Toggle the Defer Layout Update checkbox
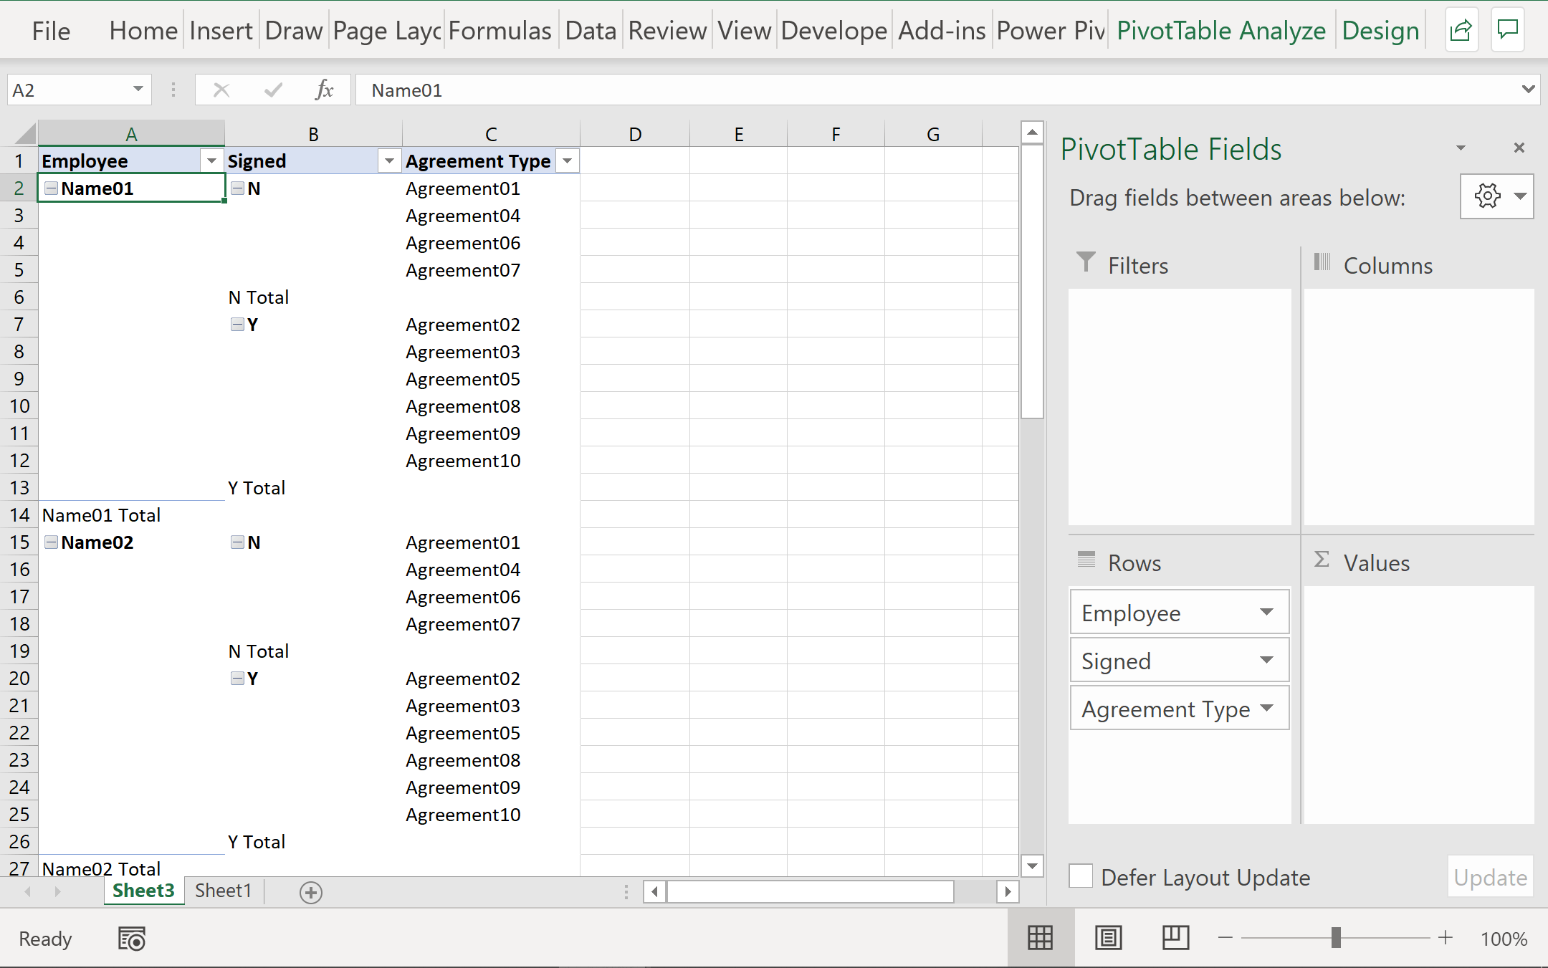This screenshot has height=968, width=1548. click(1081, 877)
